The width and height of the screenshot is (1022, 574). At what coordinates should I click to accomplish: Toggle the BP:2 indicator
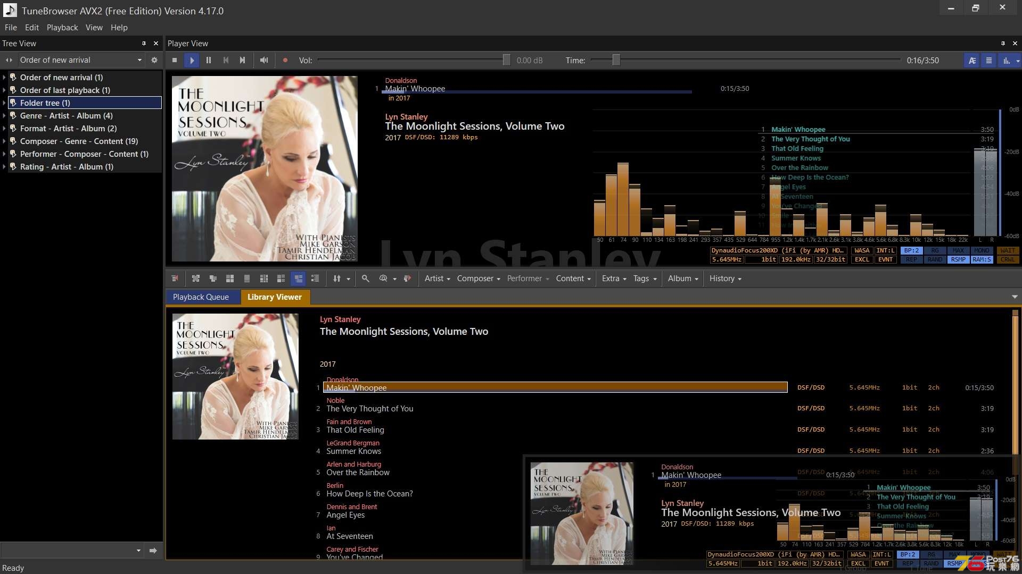pos(912,251)
